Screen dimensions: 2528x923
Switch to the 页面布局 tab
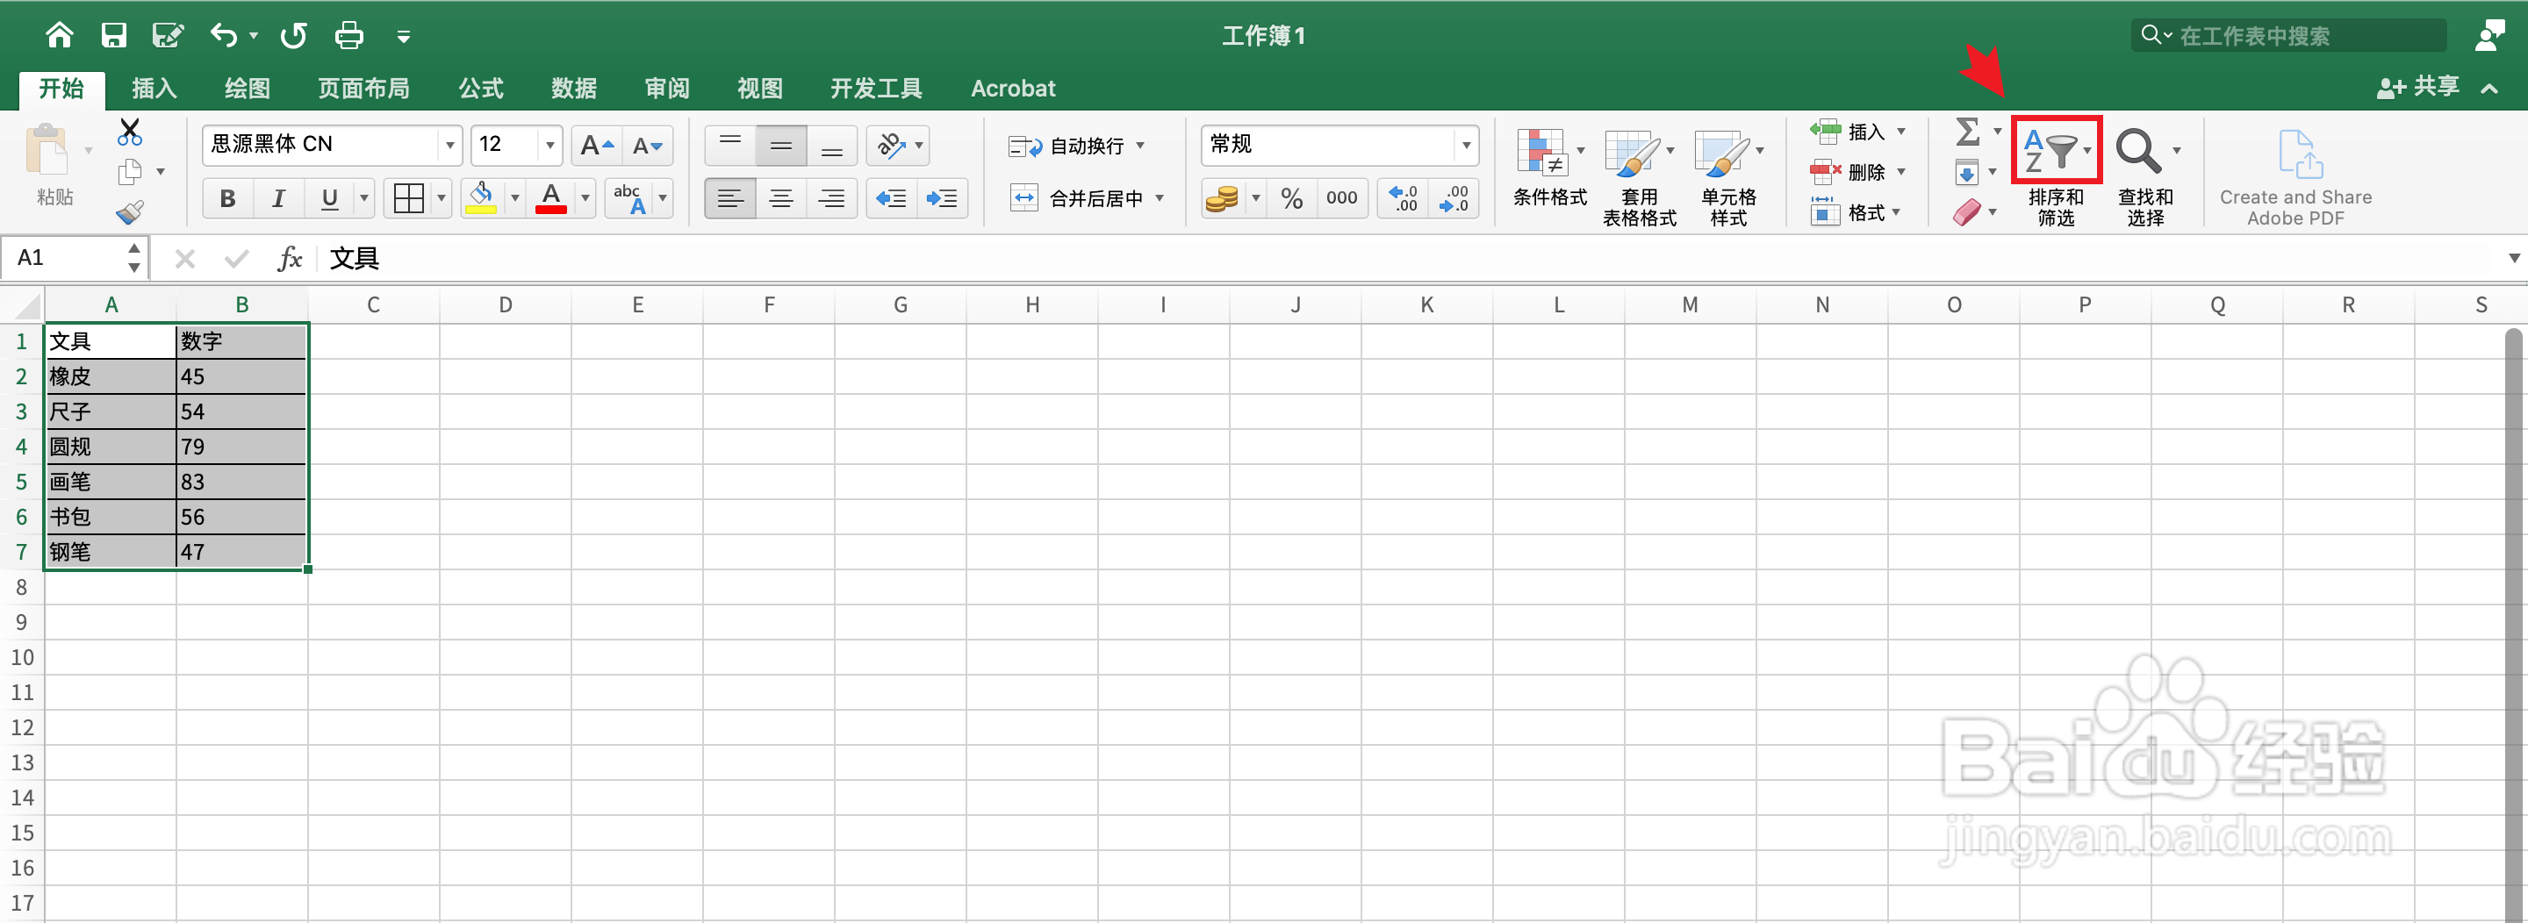[363, 89]
